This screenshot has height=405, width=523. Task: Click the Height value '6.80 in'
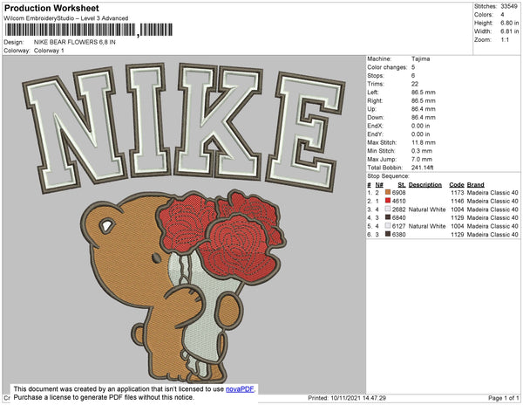pyautogui.click(x=509, y=23)
